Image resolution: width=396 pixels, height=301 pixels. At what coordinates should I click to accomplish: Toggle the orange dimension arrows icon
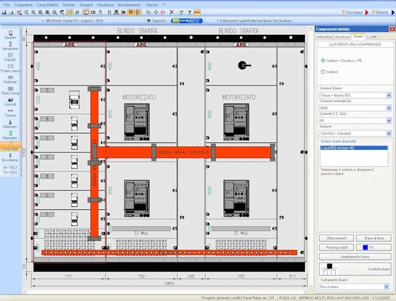coord(197,12)
